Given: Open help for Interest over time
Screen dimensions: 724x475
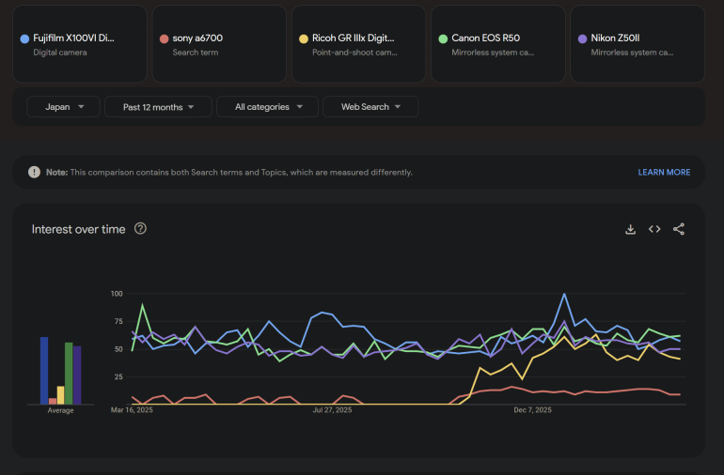Looking at the screenshot, I should [x=140, y=229].
